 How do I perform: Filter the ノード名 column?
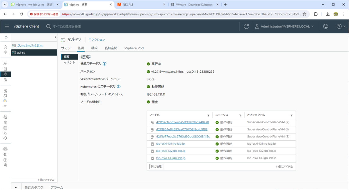pyautogui.click(x=208, y=115)
